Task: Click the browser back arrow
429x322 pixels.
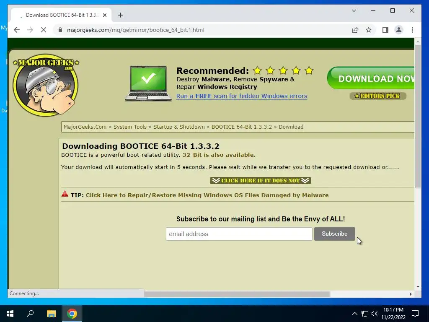Action: pos(17,30)
